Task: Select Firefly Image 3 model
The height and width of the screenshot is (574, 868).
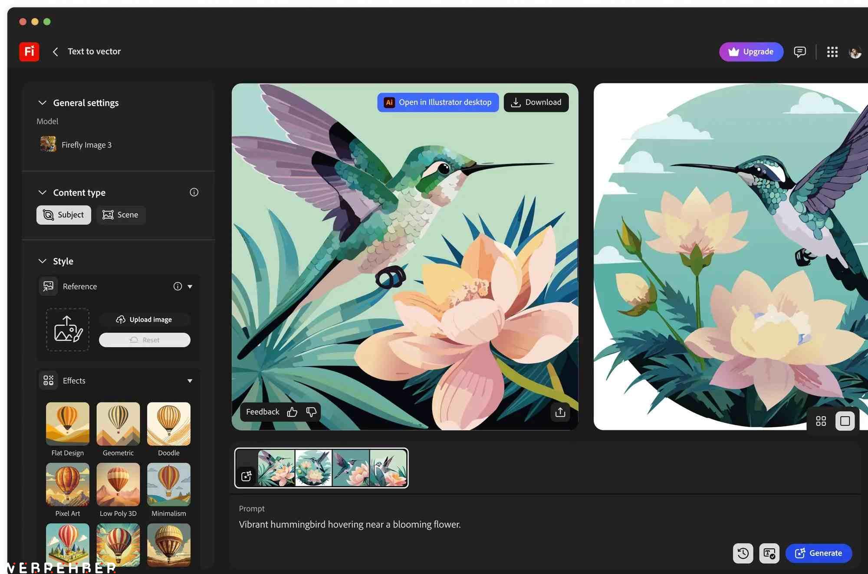Action: point(76,145)
